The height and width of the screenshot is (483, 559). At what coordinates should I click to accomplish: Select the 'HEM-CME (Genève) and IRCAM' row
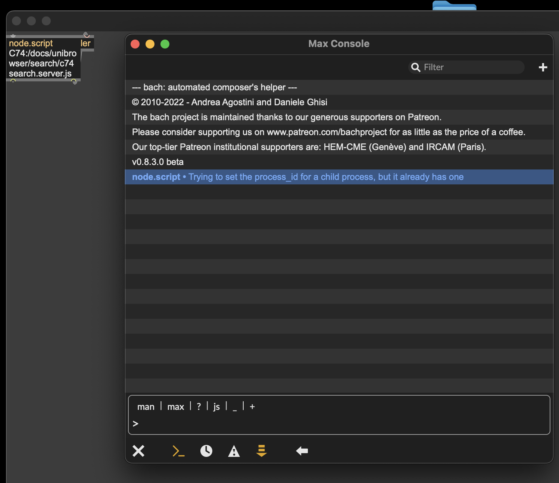point(339,147)
